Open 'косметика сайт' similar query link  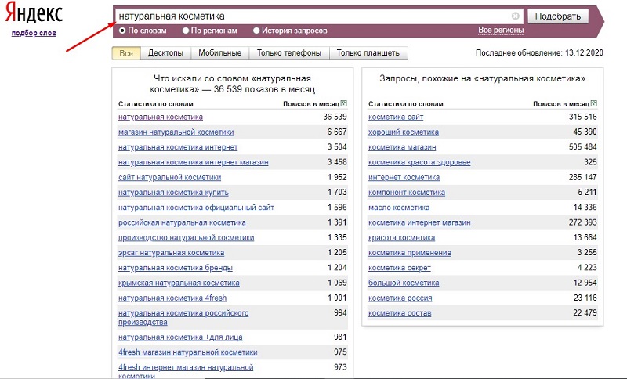pos(396,117)
